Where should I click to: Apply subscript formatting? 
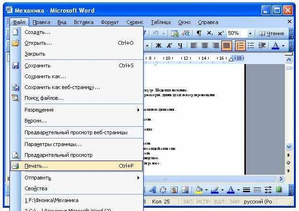tap(210, 33)
